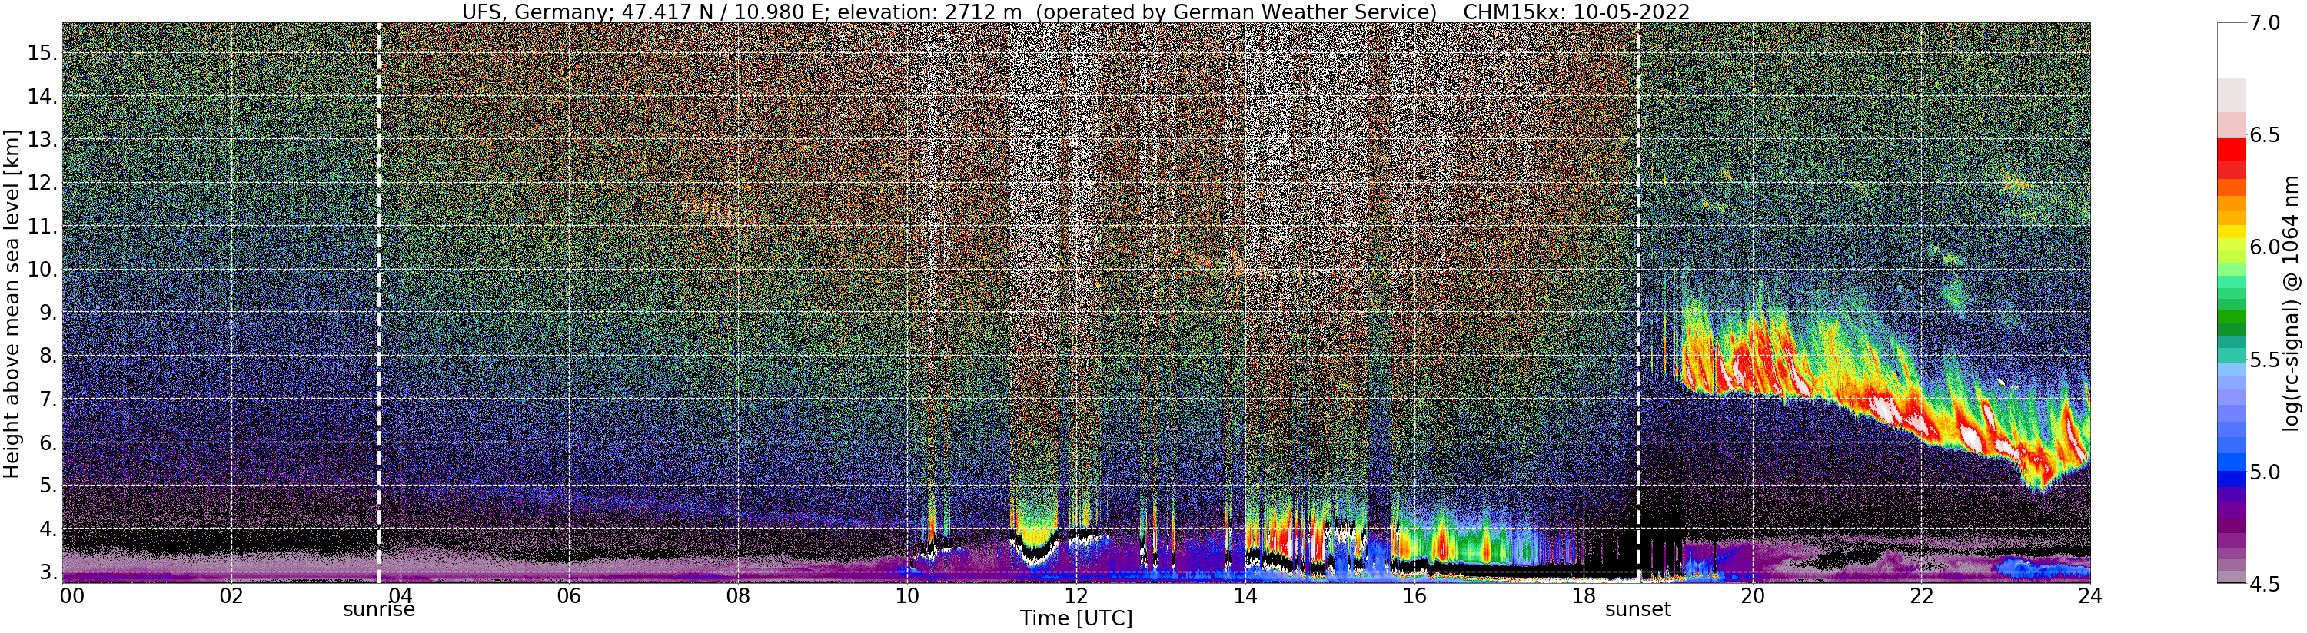The height and width of the screenshot is (633, 2307).
Task: Click the colorbar tick label 5.5
Action: (2263, 360)
